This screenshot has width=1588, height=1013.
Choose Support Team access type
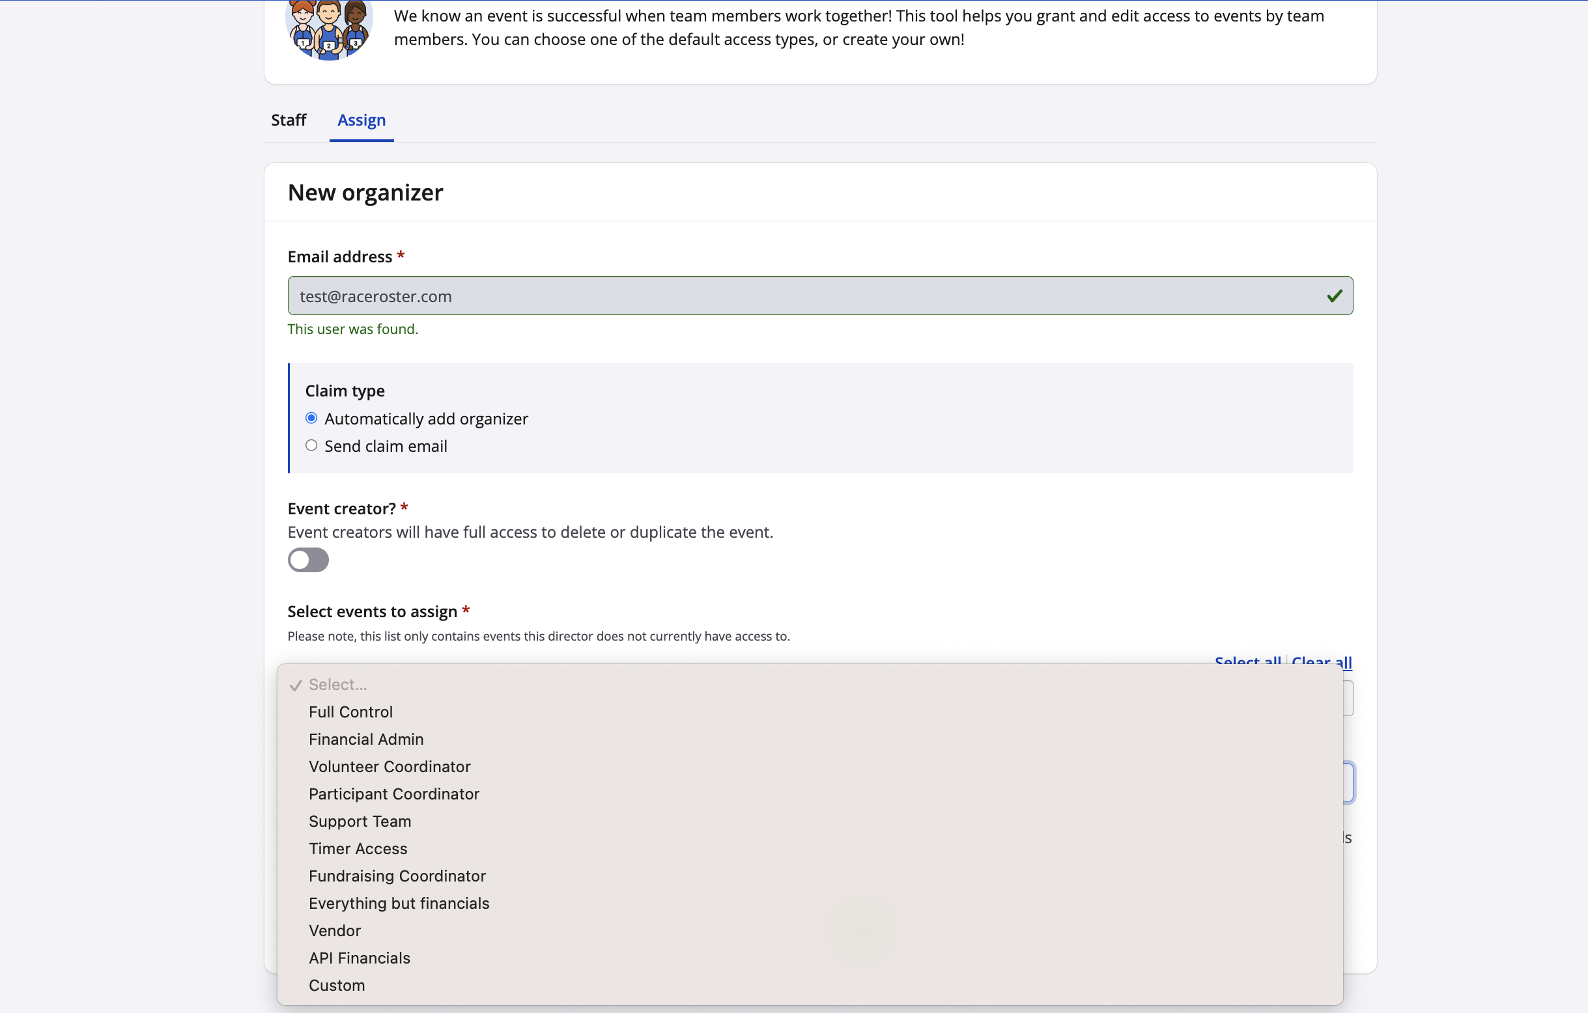[360, 821]
